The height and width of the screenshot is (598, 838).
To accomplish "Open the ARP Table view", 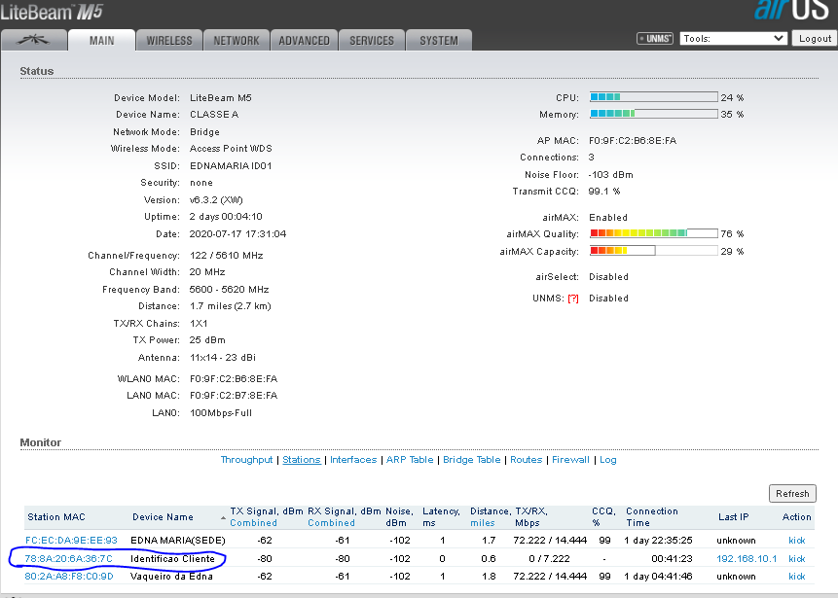I will pos(408,460).
